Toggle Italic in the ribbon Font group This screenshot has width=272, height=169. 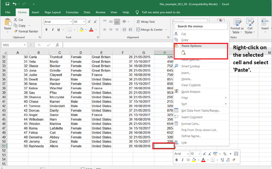pyautogui.click(x=53, y=29)
